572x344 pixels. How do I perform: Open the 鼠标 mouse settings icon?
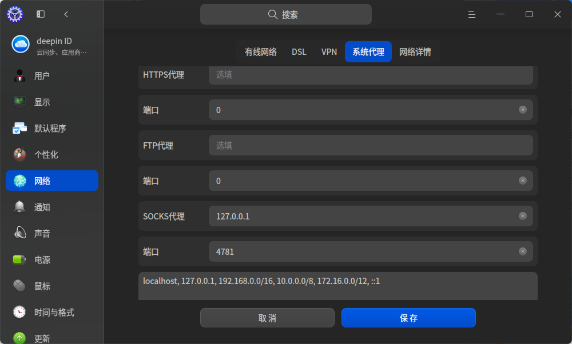[19, 286]
